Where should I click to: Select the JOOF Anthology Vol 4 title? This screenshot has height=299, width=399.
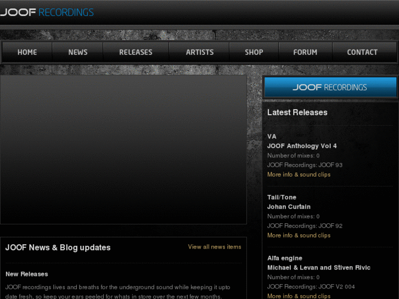[302, 146]
